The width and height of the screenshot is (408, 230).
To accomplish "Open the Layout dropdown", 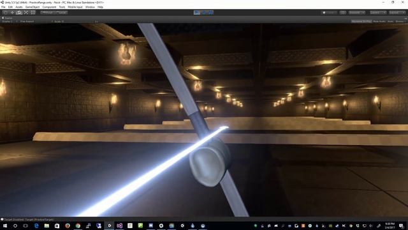I will 397,13.
